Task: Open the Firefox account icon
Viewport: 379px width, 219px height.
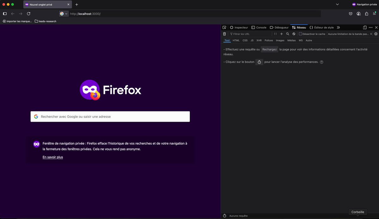Action: pos(358,14)
